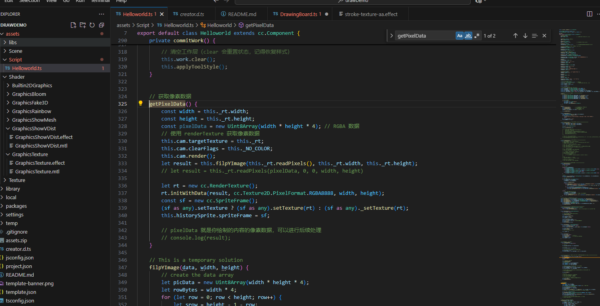The width and height of the screenshot is (600, 306).
Task: Open the stroke-texture-aa.effect tab
Action: (371, 14)
